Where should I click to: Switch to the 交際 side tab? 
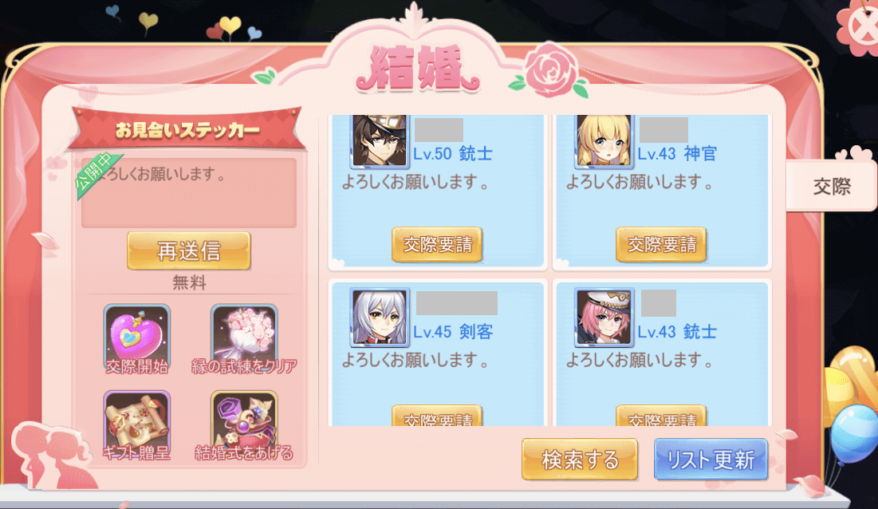point(832,186)
